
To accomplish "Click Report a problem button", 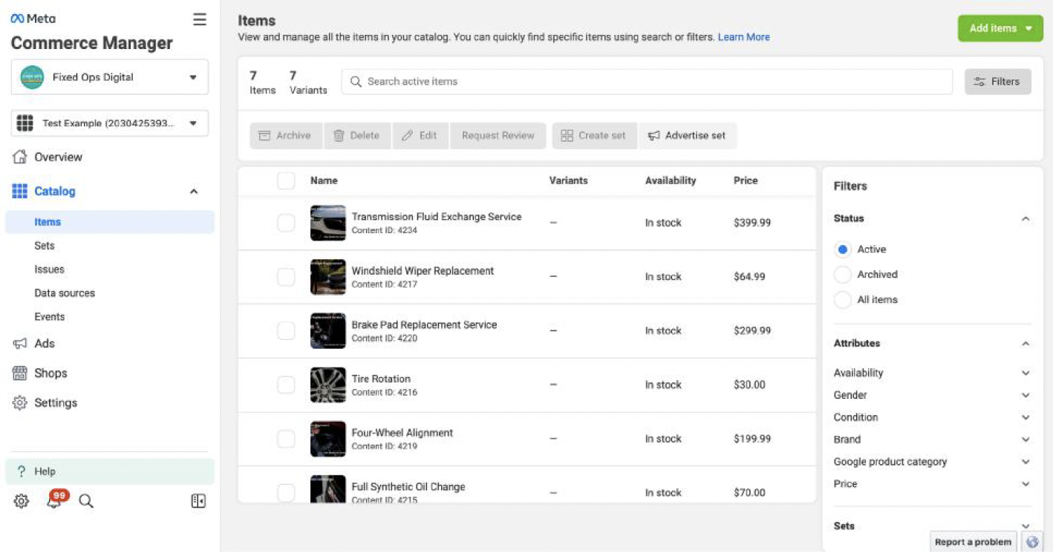I will point(973,542).
